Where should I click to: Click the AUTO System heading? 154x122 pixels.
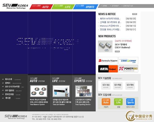(x=37, y=80)
